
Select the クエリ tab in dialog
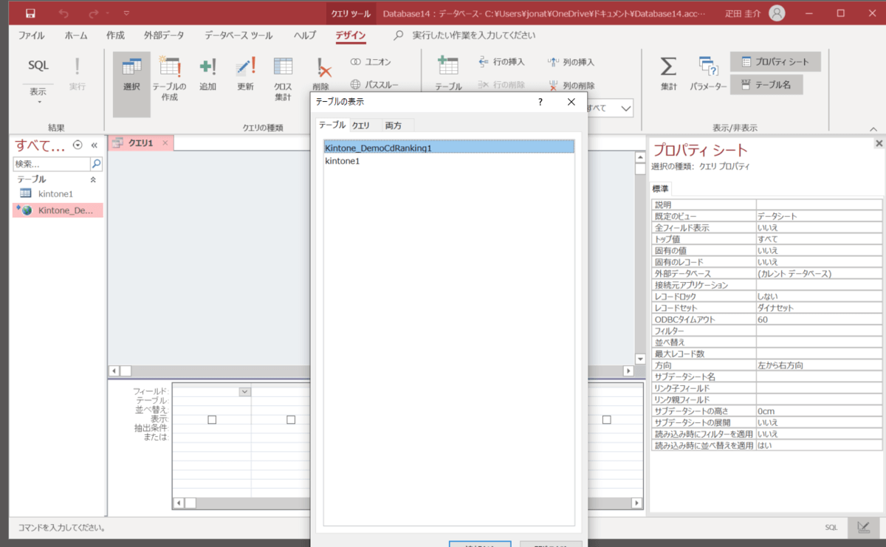362,125
